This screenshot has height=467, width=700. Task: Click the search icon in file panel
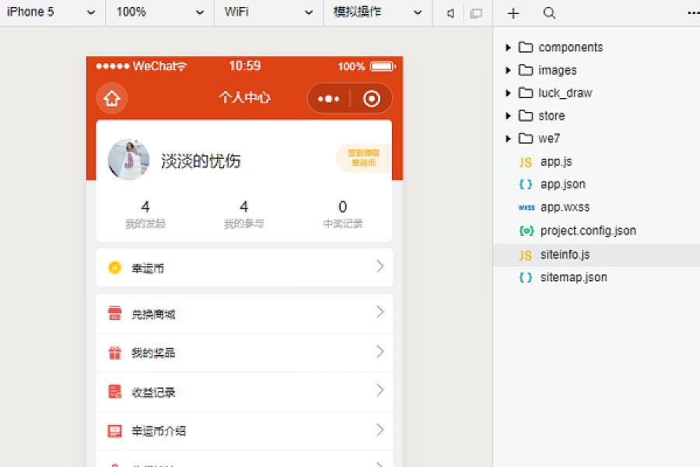tap(549, 13)
